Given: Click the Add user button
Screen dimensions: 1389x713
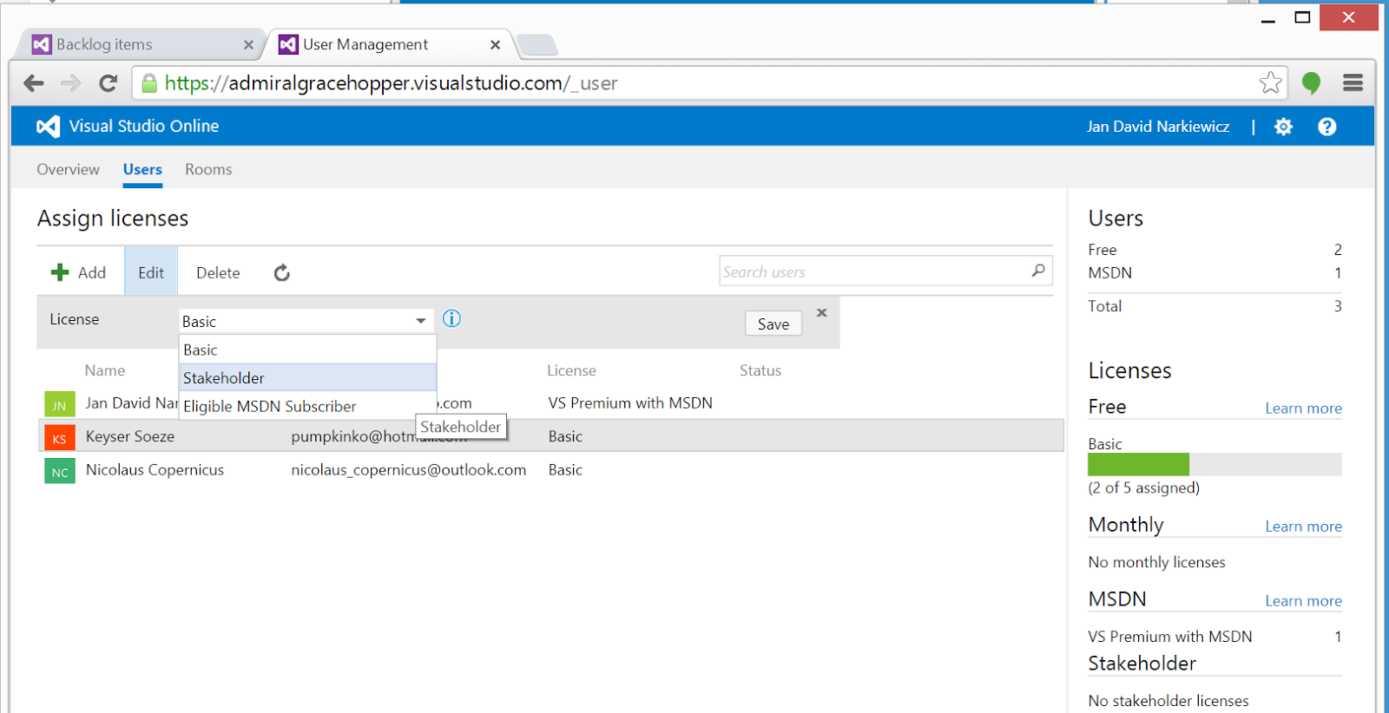Looking at the screenshot, I should (x=79, y=272).
